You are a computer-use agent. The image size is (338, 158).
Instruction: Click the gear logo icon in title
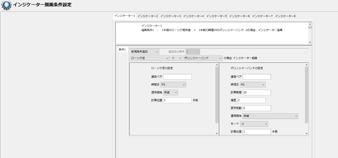point(6,5)
